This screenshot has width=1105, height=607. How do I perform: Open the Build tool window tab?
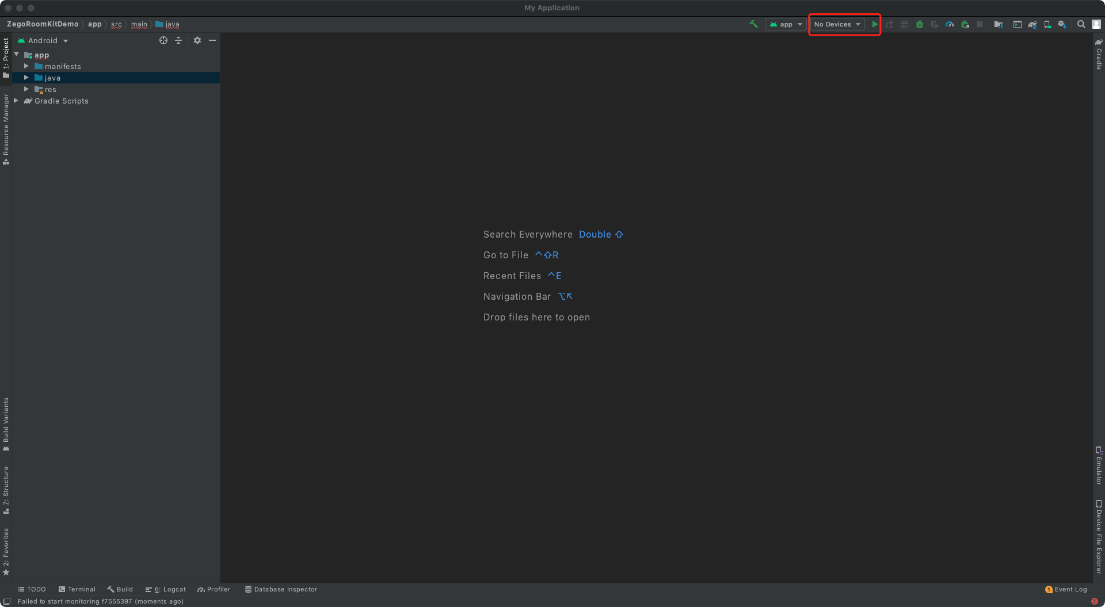pyautogui.click(x=120, y=589)
